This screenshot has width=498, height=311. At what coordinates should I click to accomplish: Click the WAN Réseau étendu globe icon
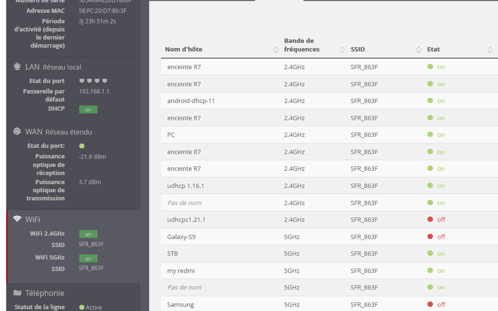[17, 131]
